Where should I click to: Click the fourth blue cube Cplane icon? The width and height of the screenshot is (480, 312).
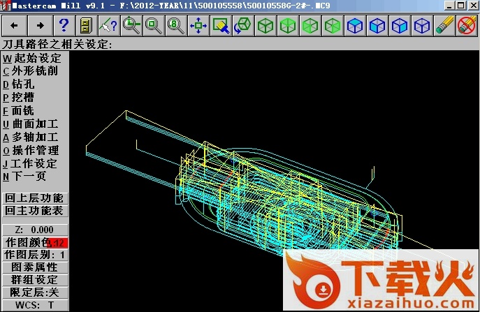(x=422, y=25)
